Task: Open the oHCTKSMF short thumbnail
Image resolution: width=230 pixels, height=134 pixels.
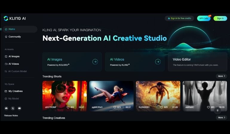Action: click(65, 96)
